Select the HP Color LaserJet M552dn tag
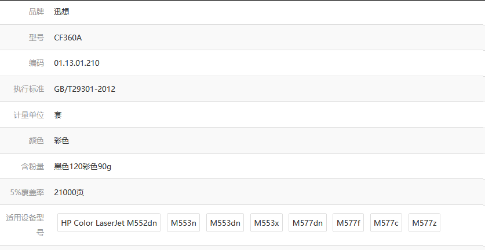The height and width of the screenshot is (250, 485). click(109, 222)
